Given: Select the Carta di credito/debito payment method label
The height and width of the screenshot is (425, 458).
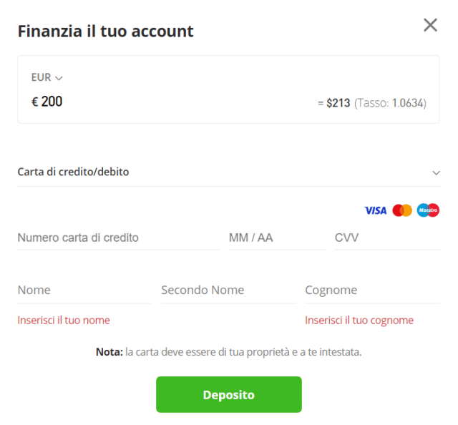Looking at the screenshot, I should (73, 172).
